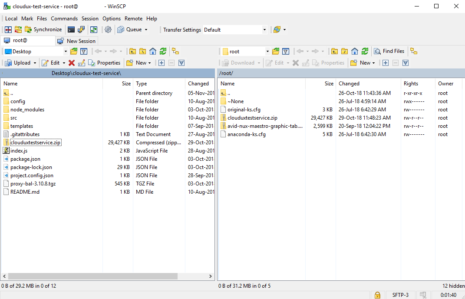This screenshot has height=299, width=465.
Task: Open the Mark menu
Action: pos(27,19)
